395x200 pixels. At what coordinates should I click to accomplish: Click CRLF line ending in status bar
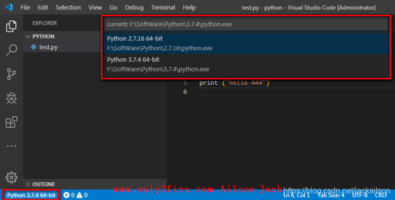(x=381, y=195)
